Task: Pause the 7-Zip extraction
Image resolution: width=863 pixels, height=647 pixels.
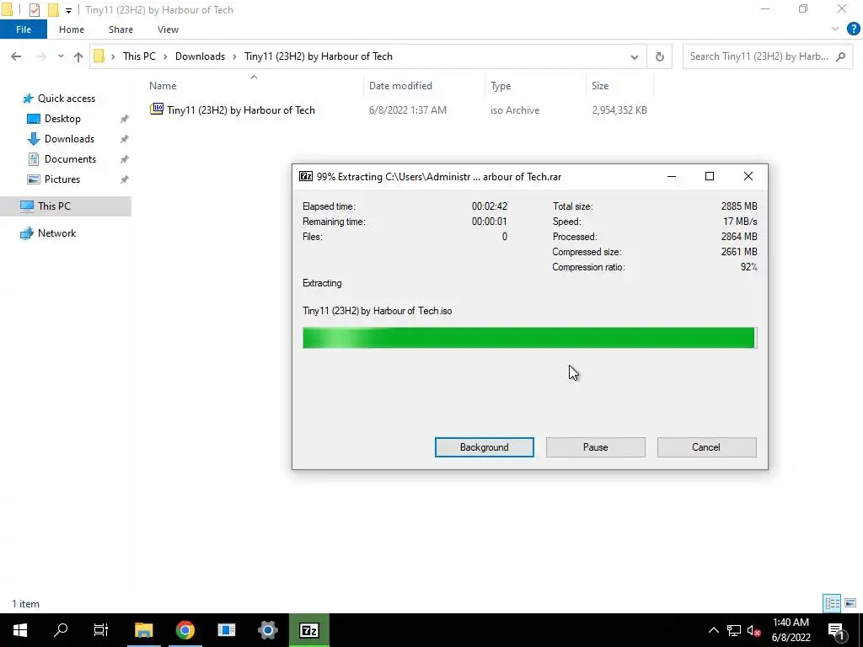Action: tap(596, 447)
